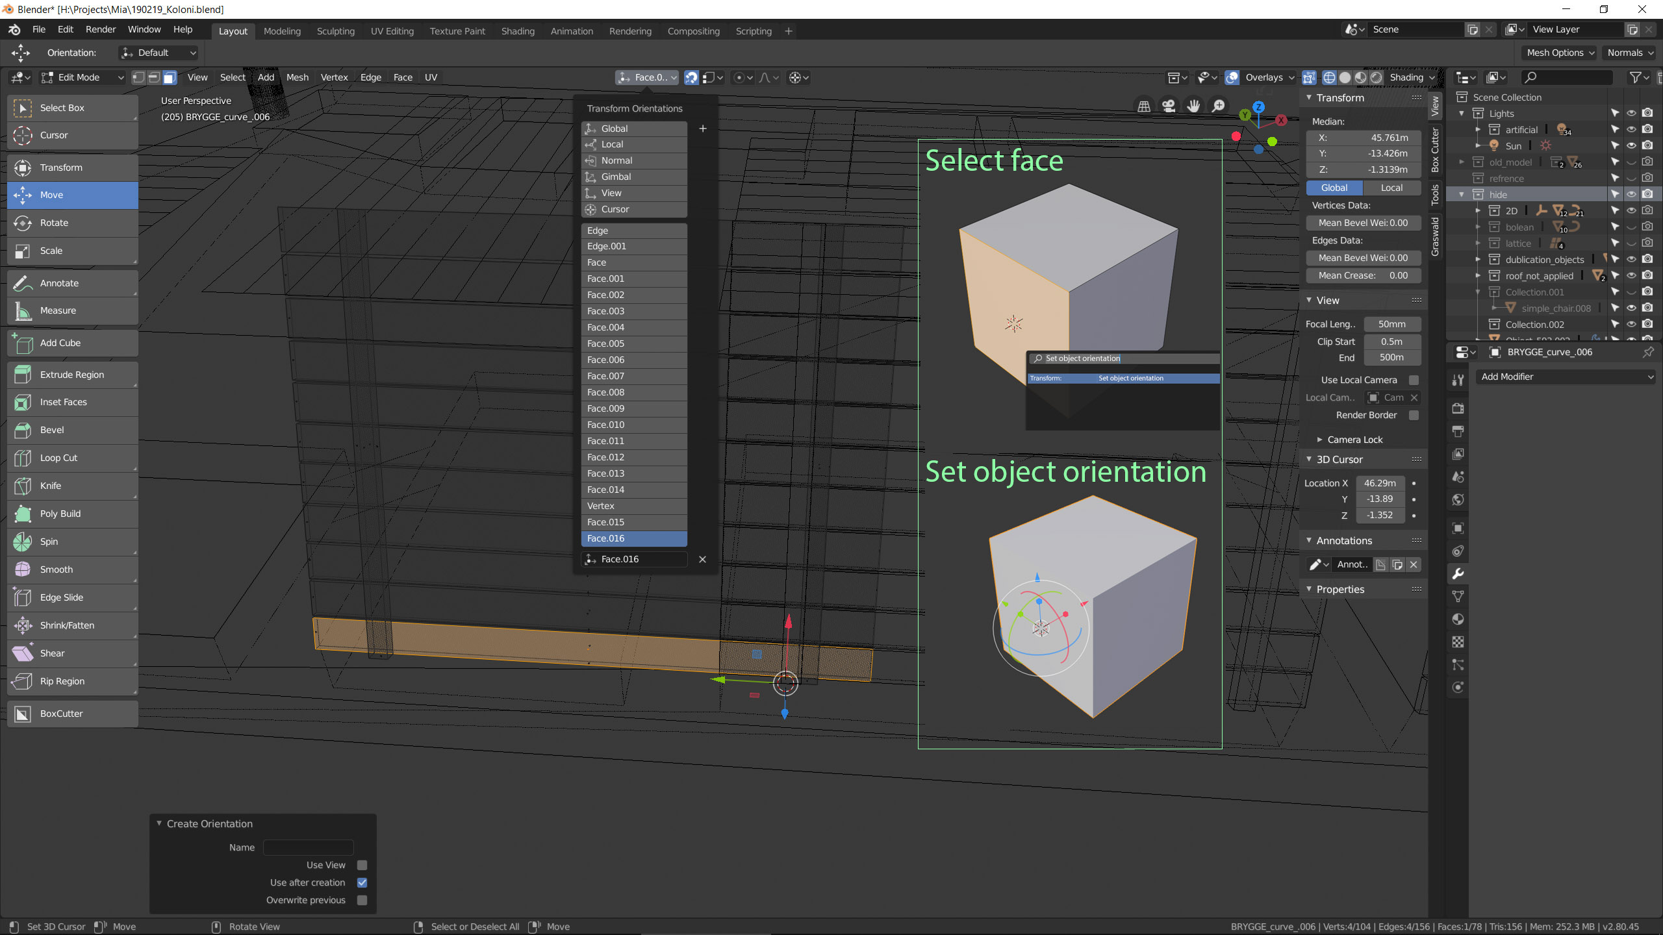Screen dimensions: 1663x935
Task: Switch to the Sculpting workspace tab
Action: 335,31
